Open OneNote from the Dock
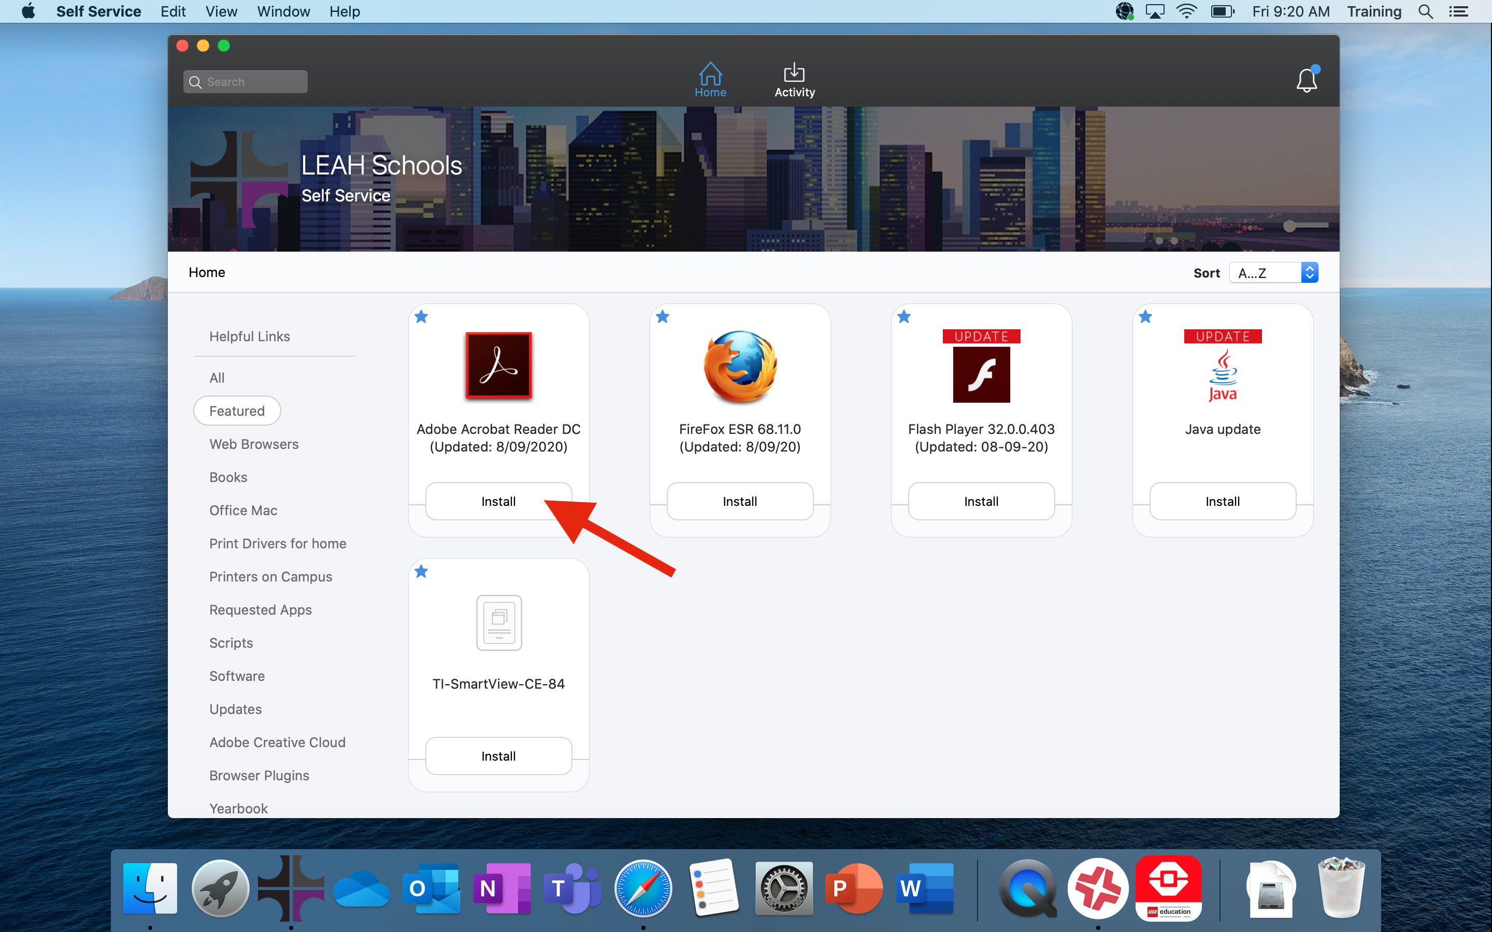Viewport: 1492px width, 932px height. point(502,888)
